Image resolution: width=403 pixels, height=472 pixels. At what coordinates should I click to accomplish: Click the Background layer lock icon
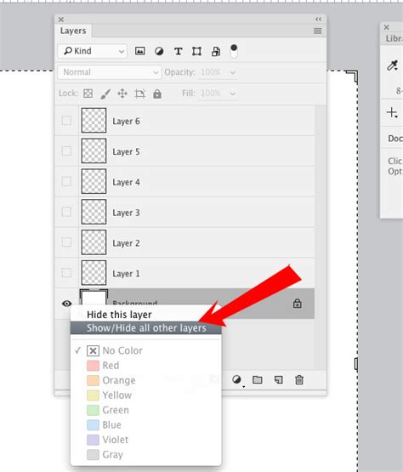[298, 303]
